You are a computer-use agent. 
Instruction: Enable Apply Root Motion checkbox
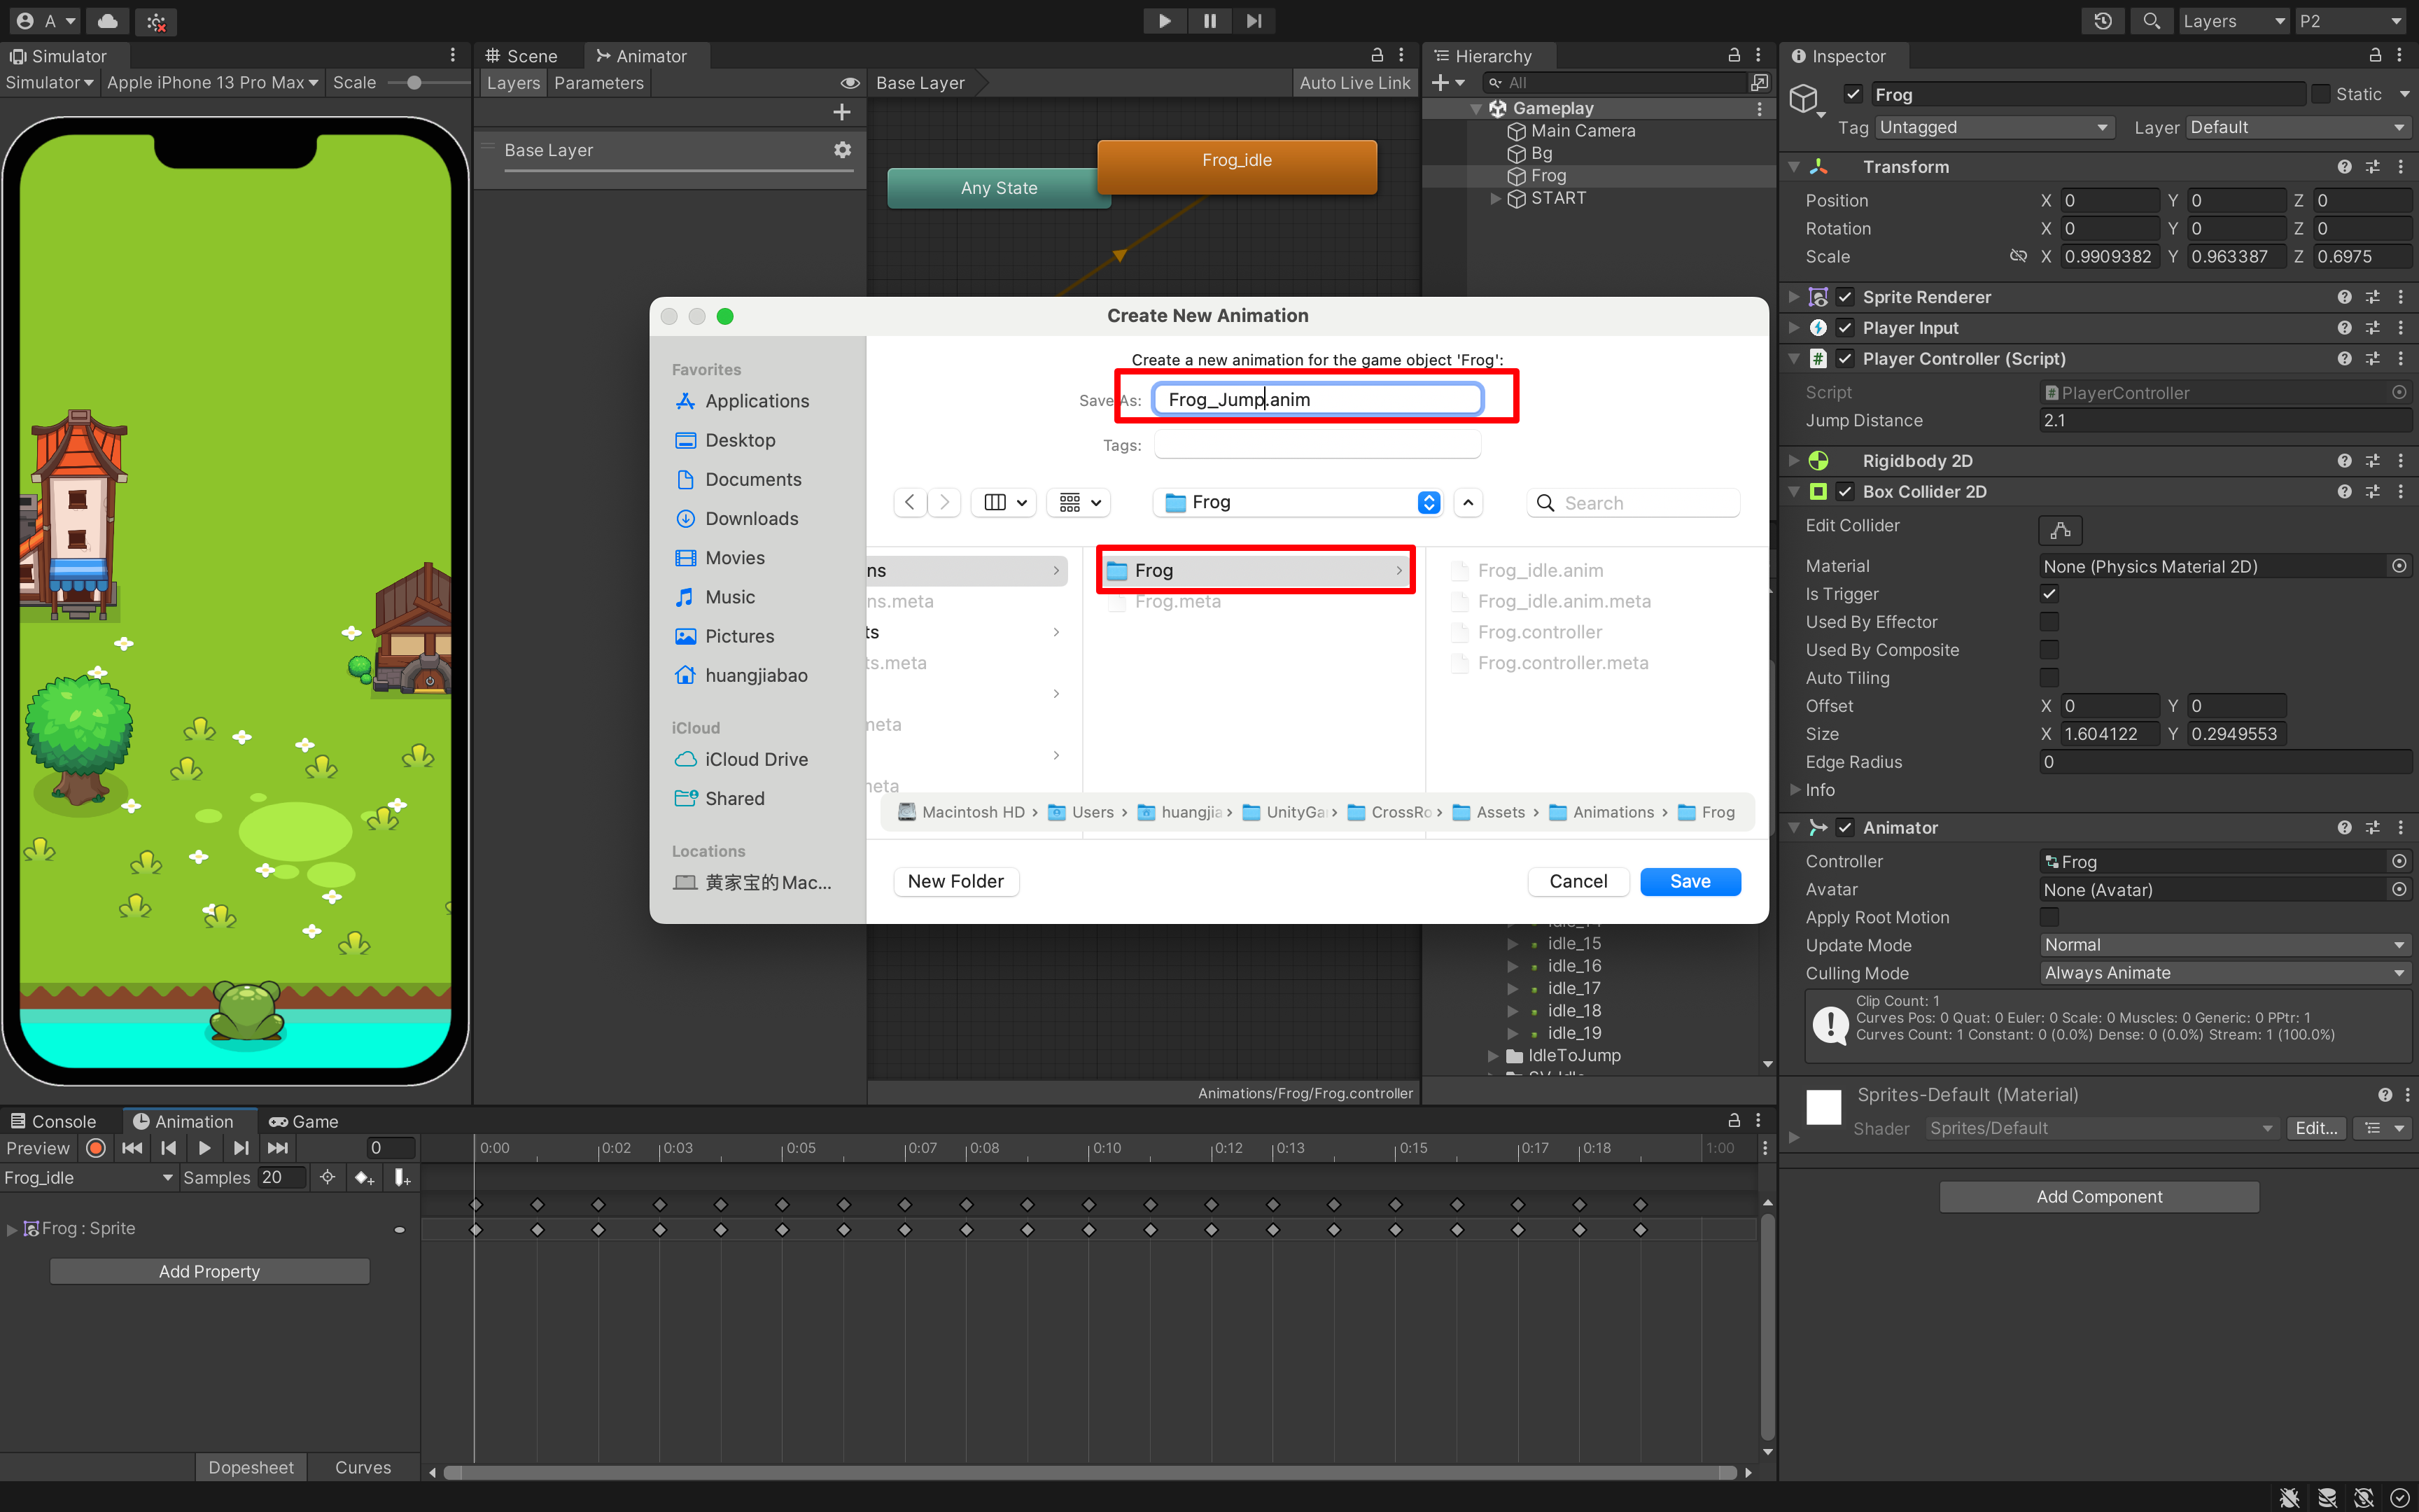point(2049,917)
